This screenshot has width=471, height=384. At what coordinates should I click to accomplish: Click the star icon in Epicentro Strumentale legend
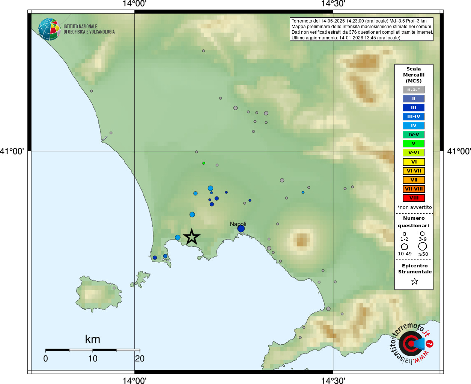pos(414,281)
